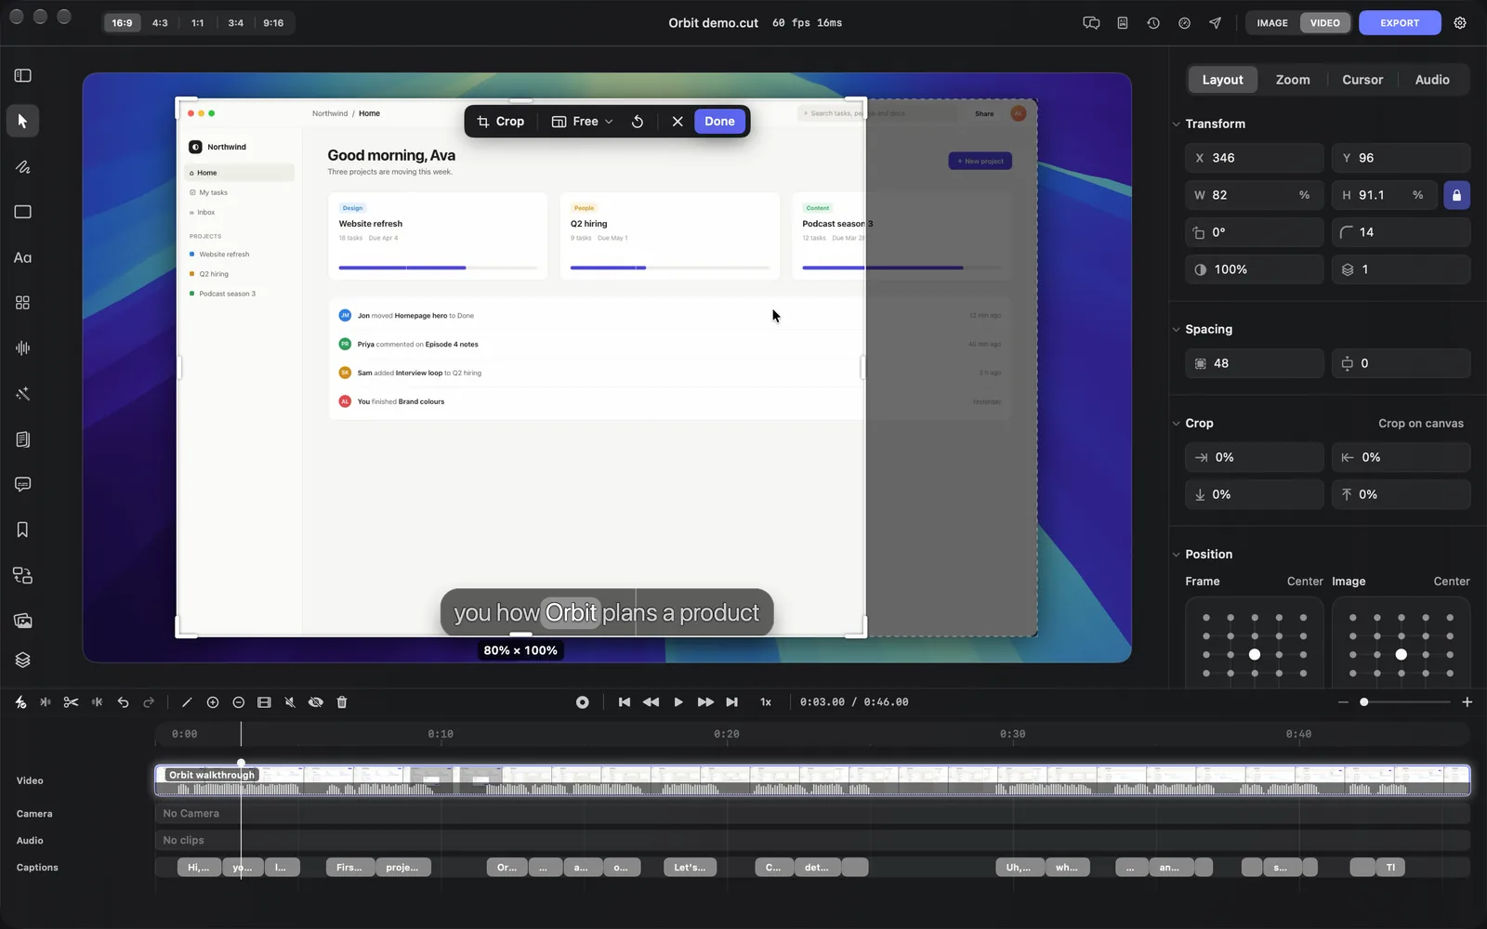Collapse the Position section

click(1177, 554)
